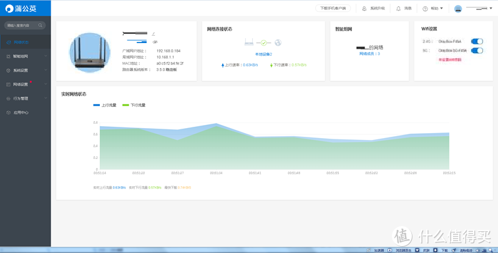Open the message notification bell
Screen dimensions: 498x253
(x=398, y=9)
